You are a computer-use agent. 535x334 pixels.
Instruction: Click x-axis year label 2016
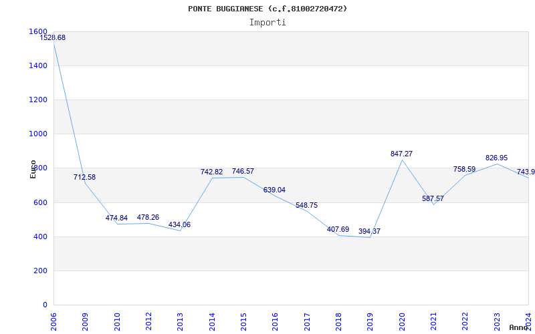click(275, 322)
